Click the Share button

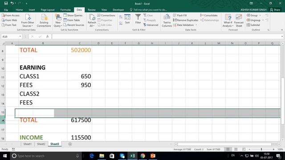[275, 10]
